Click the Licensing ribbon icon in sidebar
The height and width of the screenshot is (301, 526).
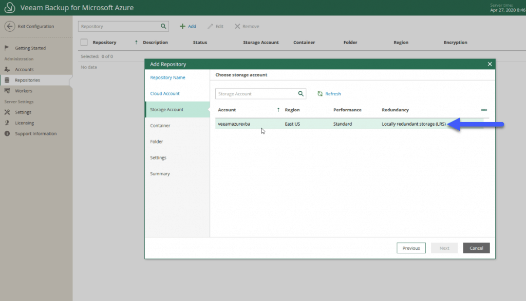[7, 123]
